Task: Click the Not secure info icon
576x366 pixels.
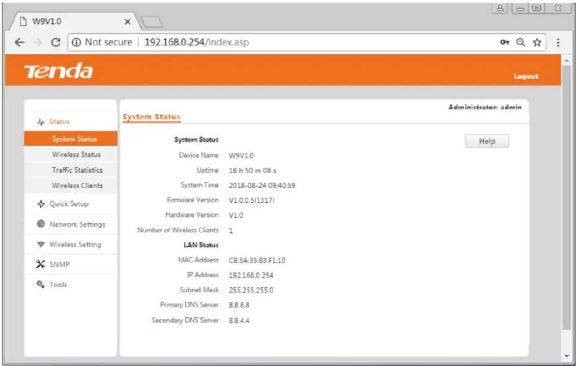Action: [75, 42]
